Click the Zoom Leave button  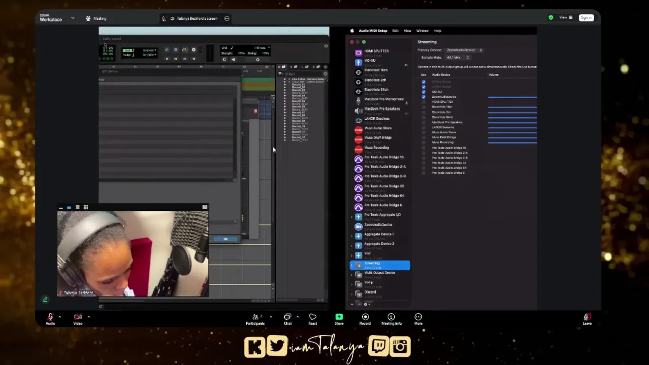[587, 319]
